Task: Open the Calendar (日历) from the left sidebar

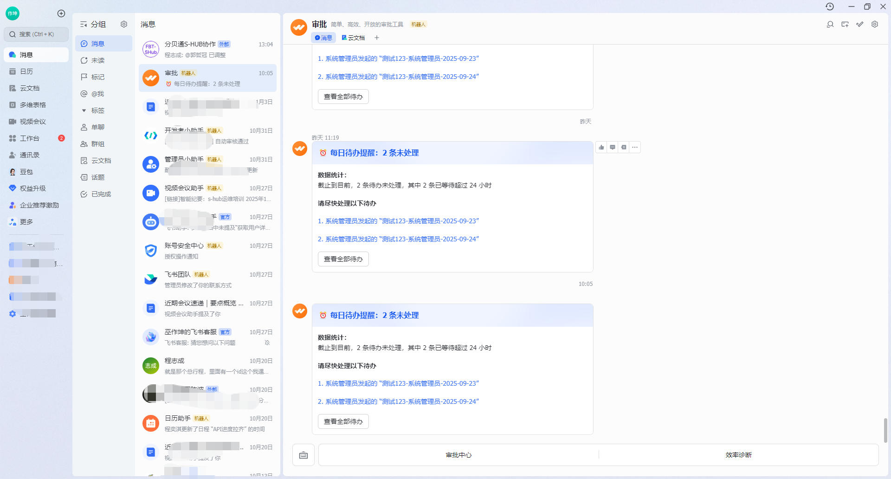Action: 26,71
